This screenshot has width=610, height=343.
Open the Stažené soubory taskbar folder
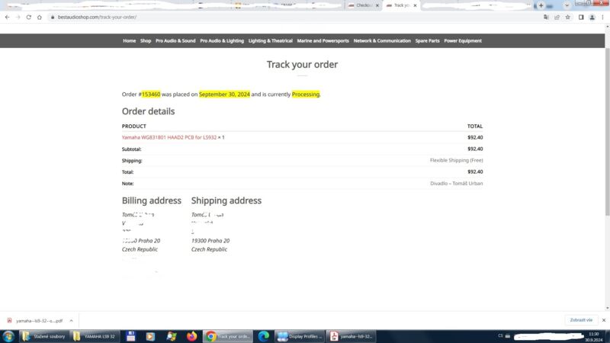[x=43, y=336]
